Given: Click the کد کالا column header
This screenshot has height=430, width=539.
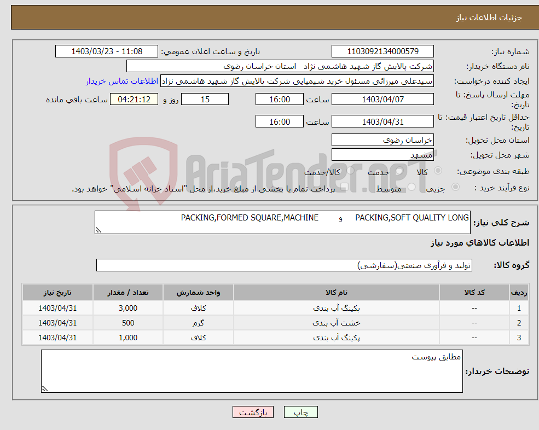Looking at the screenshot, I should pos(474,292).
